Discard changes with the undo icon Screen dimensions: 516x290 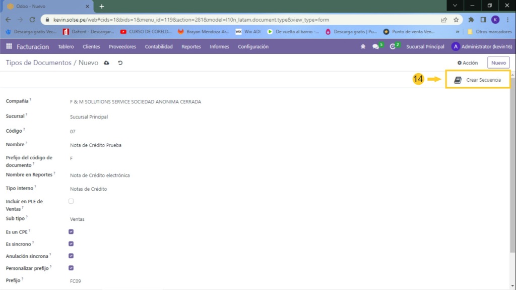tap(120, 63)
